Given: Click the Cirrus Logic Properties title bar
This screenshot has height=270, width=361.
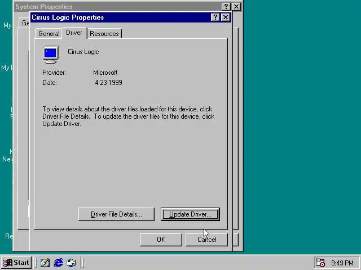Looking at the screenshot, I should click(120, 17).
